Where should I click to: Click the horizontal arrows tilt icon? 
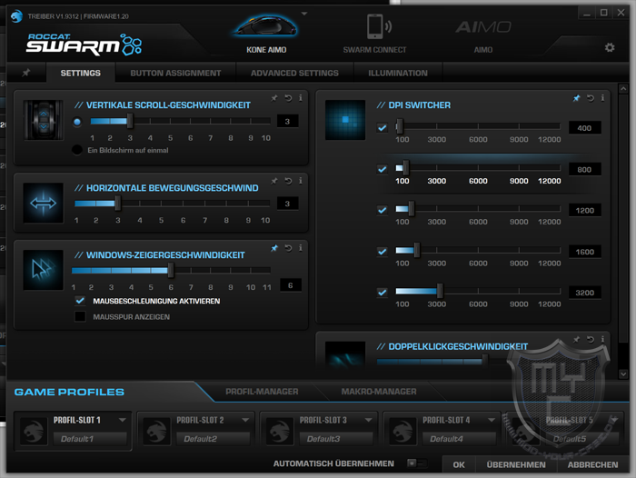(44, 203)
